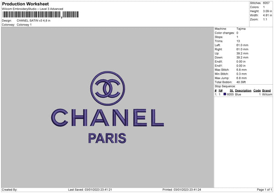Select the Width 4.81 in value
274x193 pixels.
268,15
